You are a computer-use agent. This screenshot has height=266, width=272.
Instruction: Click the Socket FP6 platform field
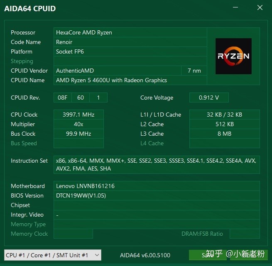pyautogui.click(x=130, y=51)
